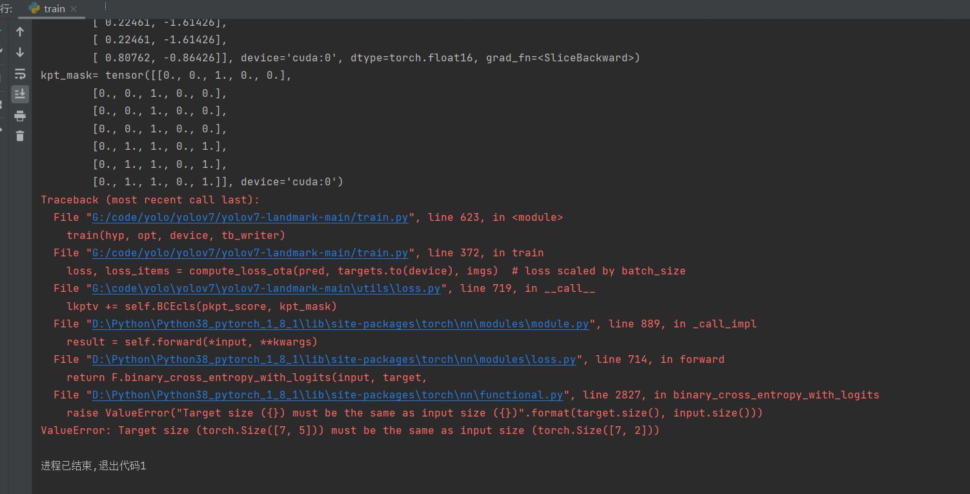This screenshot has height=494, width=970.
Task: Toggle soft-wrap for console output
Action: click(20, 74)
